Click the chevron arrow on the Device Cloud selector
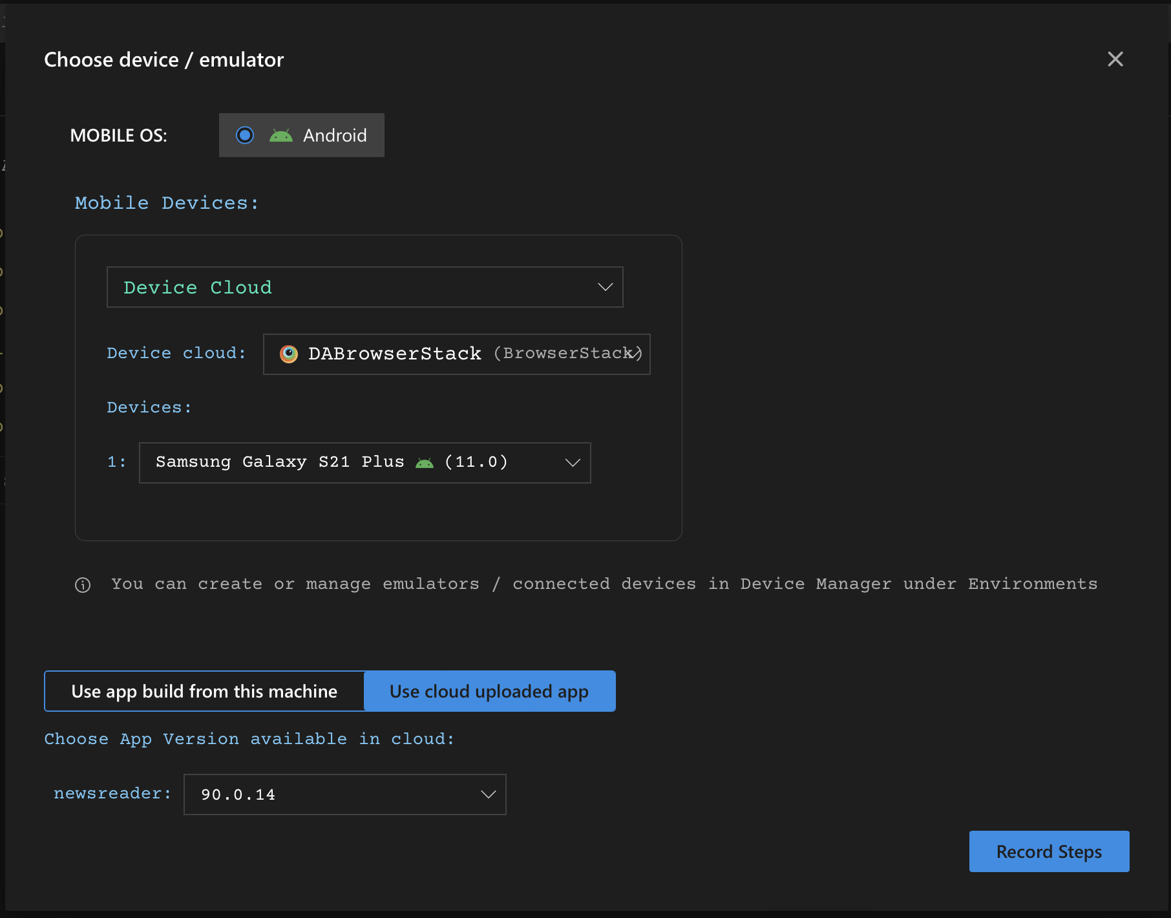This screenshot has height=918, width=1171. [x=605, y=287]
